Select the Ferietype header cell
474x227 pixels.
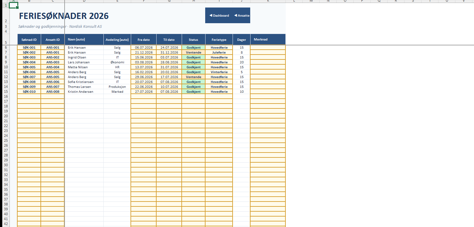coord(219,40)
